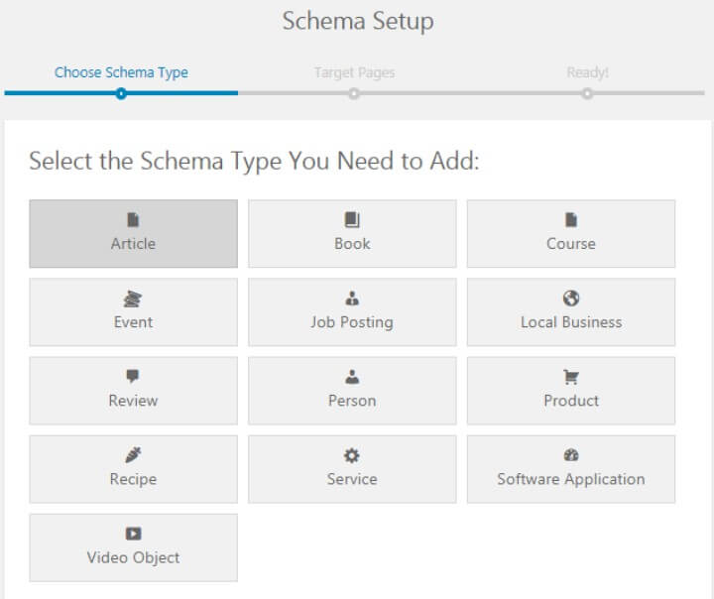The width and height of the screenshot is (714, 599).
Task: Select the Job Posting schema button
Action: click(x=352, y=312)
